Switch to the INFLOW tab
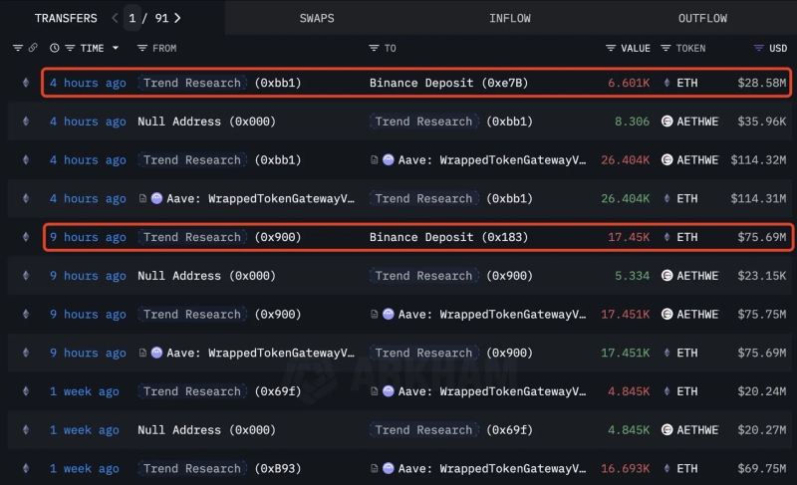 509,18
